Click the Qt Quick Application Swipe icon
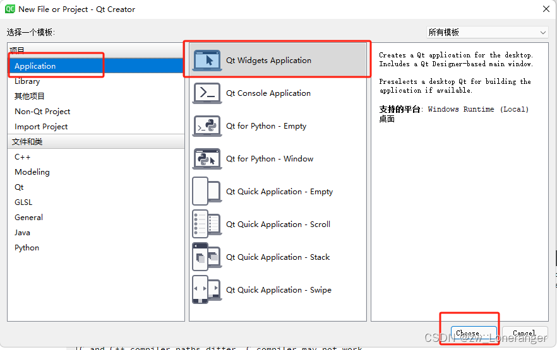Image resolution: width=557 pixels, height=350 pixels. tap(207, 289)
